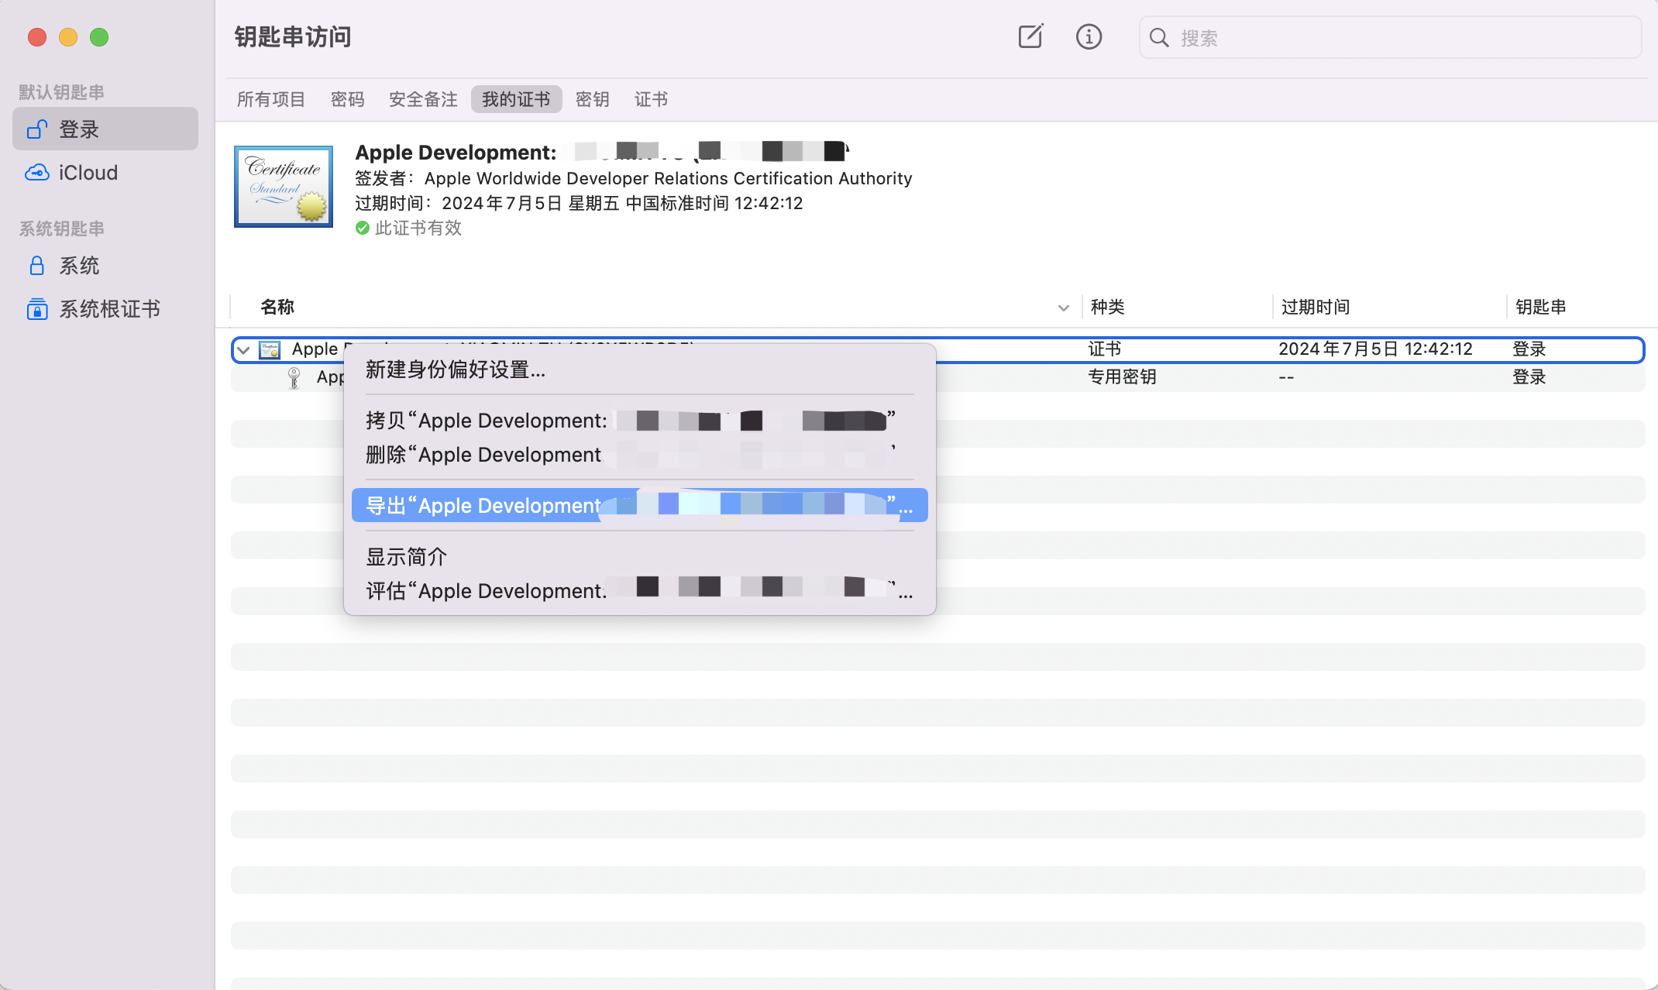Switch to the 所有项目 tab
This screenshot has width=1658, height=990.
[271, 99]
